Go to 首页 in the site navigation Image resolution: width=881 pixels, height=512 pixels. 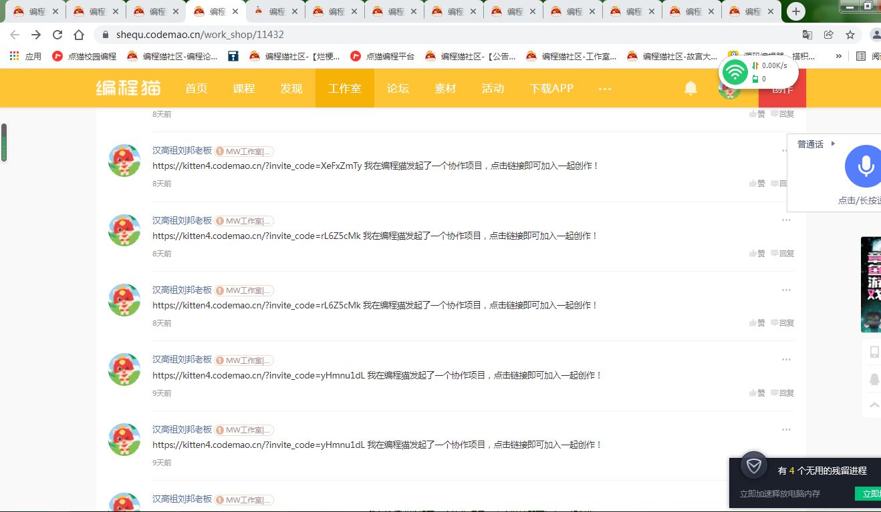tap(196, 88)
